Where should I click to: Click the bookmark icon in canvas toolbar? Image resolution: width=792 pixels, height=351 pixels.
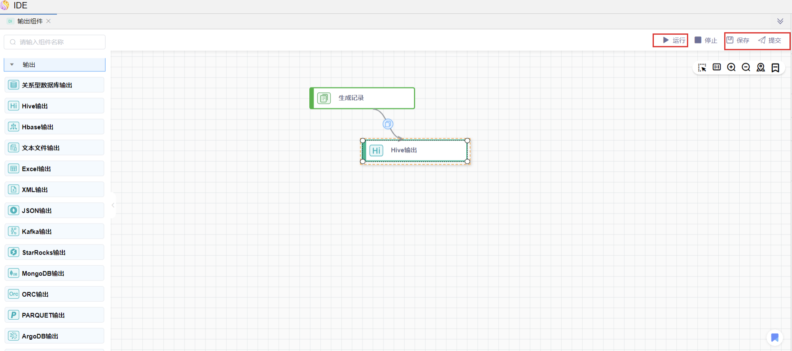click(x=775, y=68)
